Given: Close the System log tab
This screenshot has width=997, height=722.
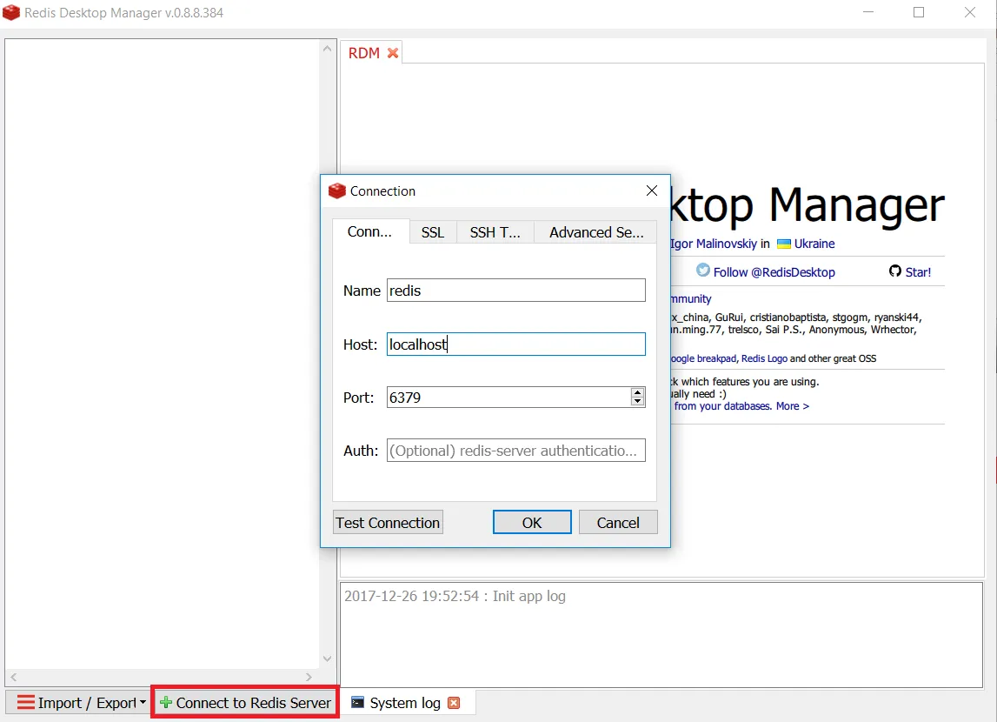Looking at the screenshot, I should [454, 702].
